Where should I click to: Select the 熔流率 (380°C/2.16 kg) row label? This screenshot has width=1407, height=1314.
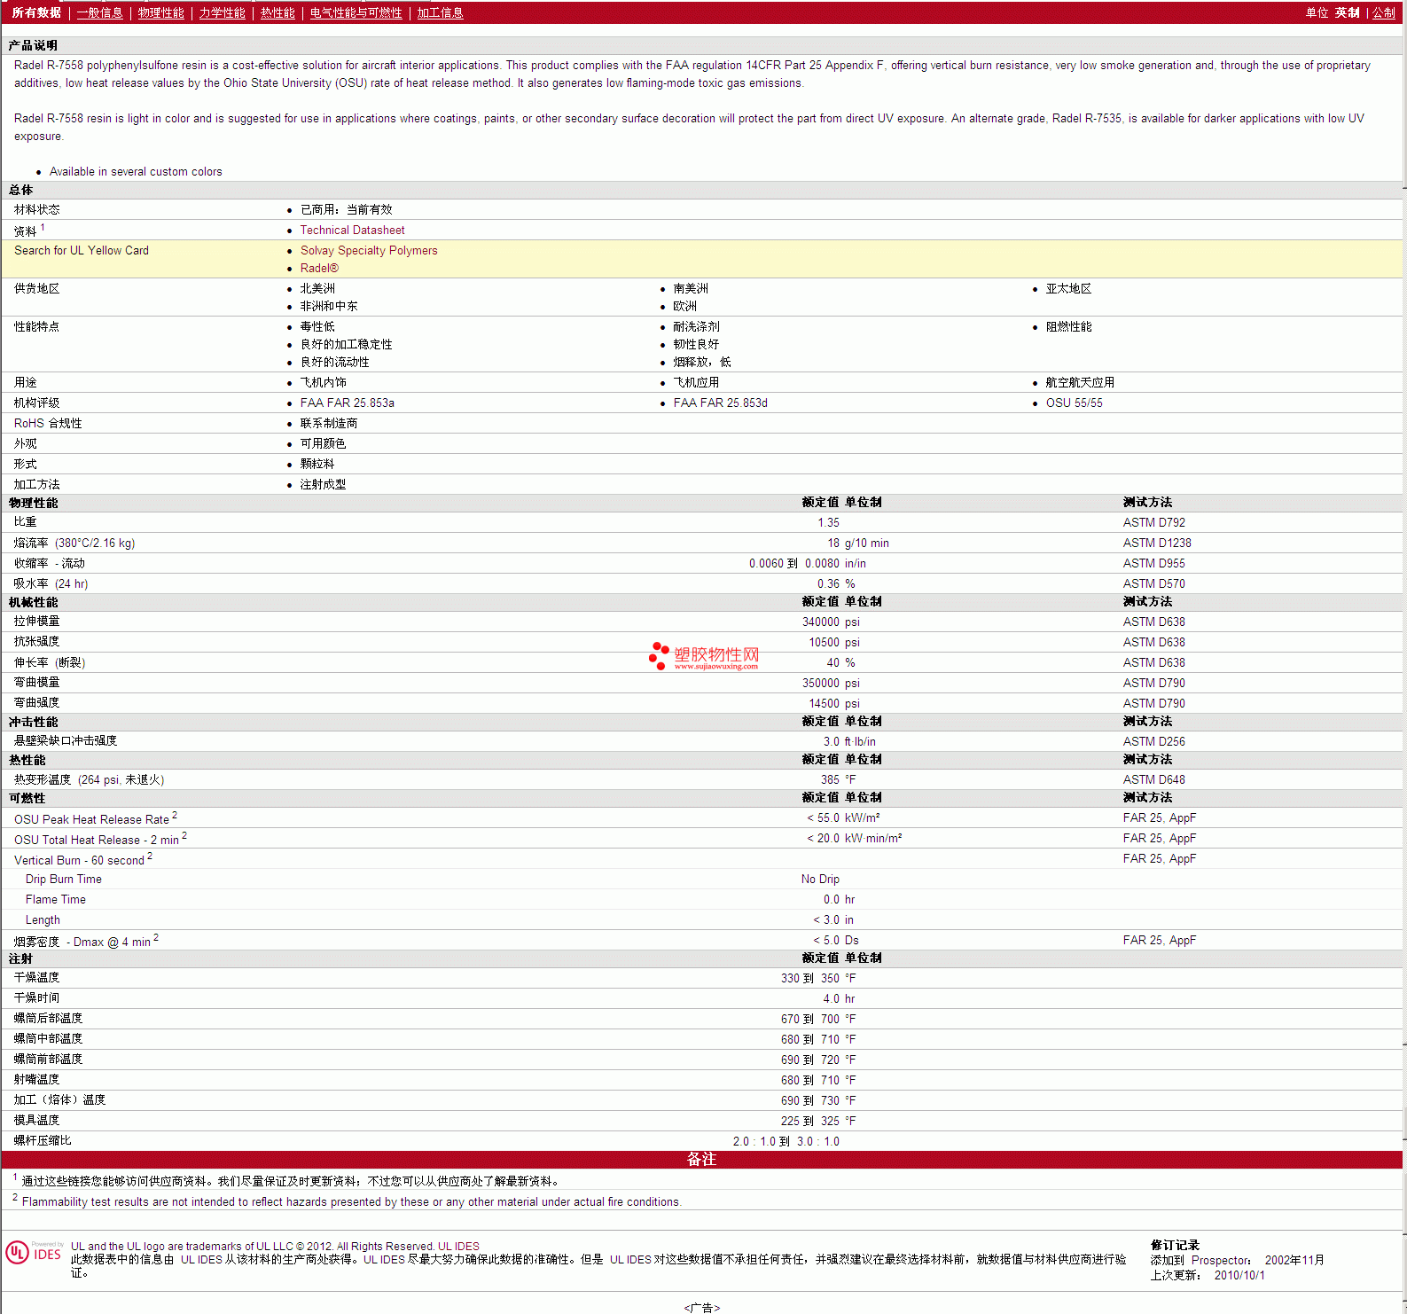(74, 543)
